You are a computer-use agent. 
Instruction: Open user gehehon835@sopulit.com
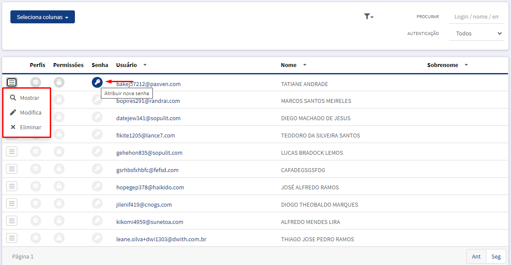tap(149, 153)
